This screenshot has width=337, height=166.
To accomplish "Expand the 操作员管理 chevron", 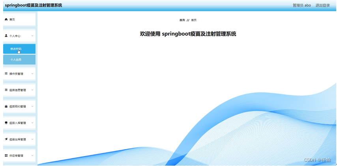I will 32,74.
